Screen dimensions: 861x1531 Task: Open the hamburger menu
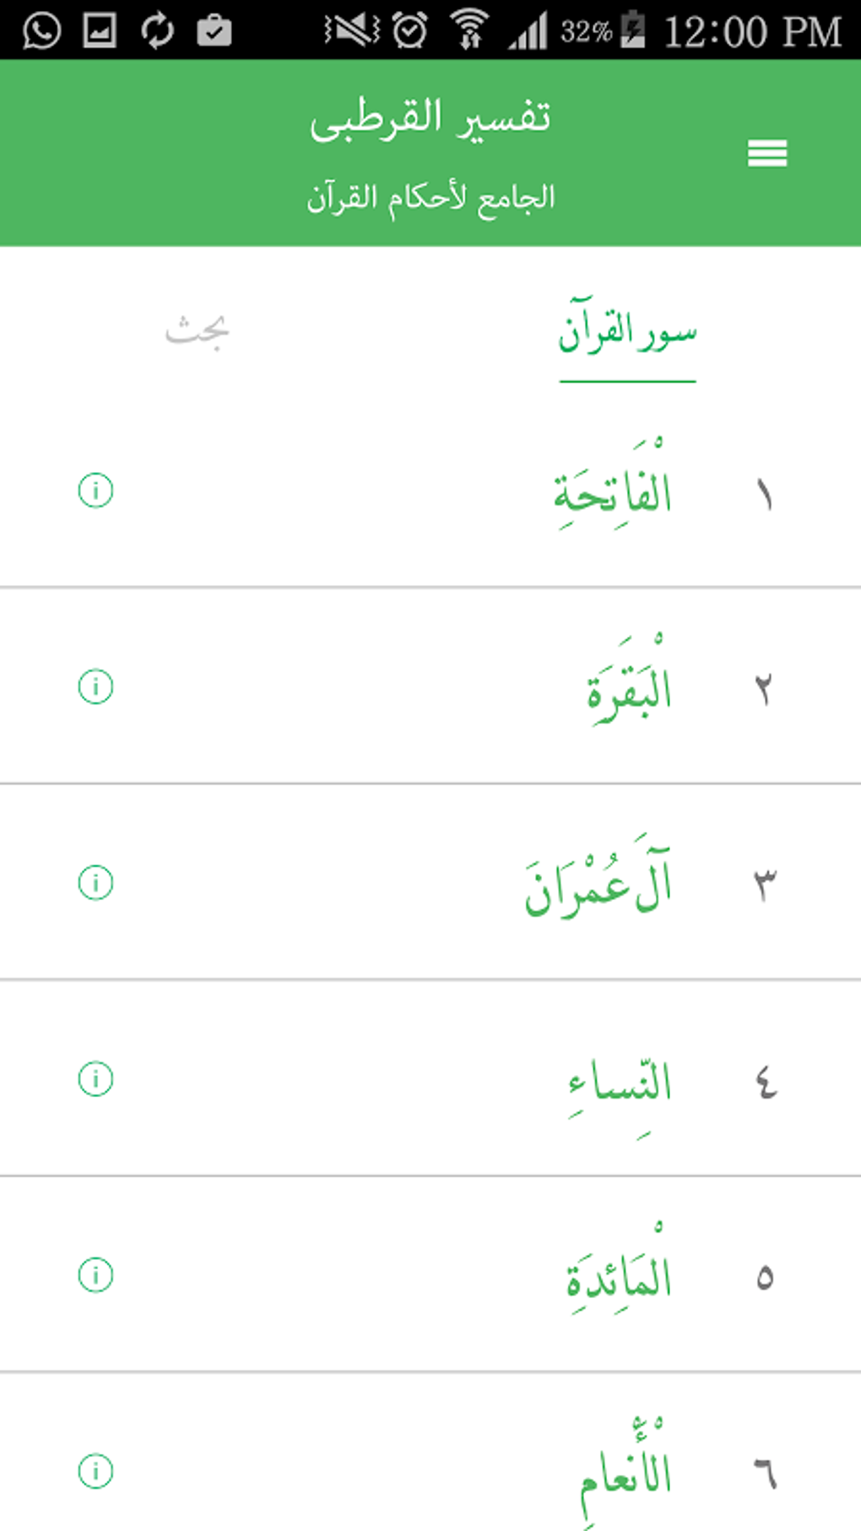pyautogui.click(x=766, y=153)
